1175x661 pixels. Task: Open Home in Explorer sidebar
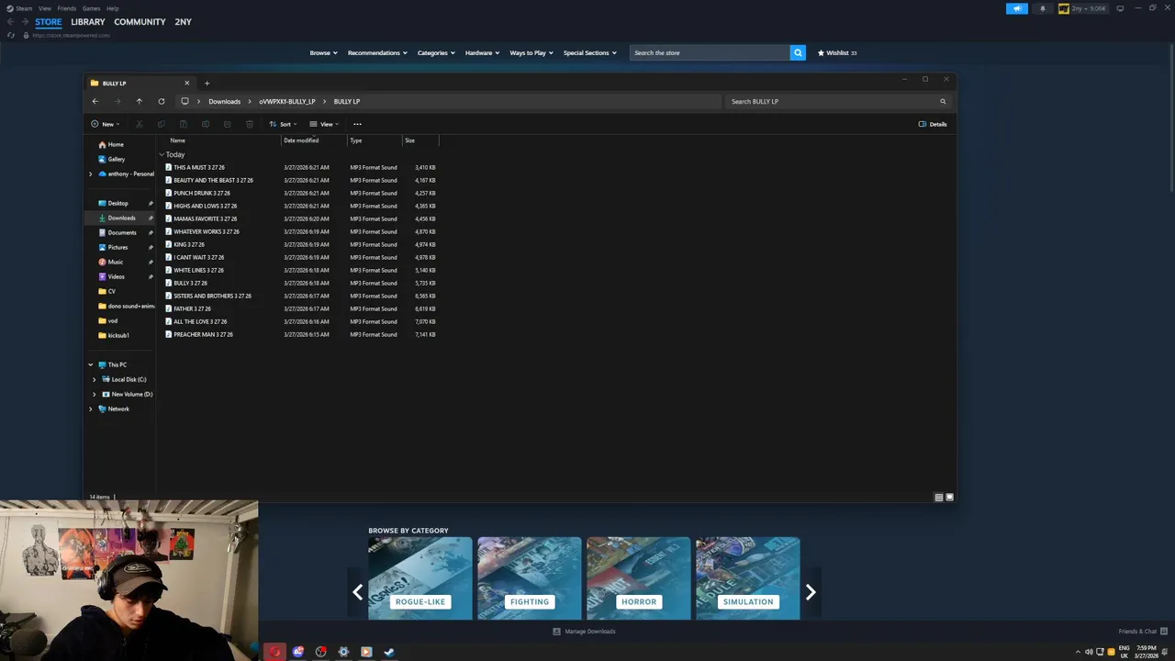click(110, 144)
